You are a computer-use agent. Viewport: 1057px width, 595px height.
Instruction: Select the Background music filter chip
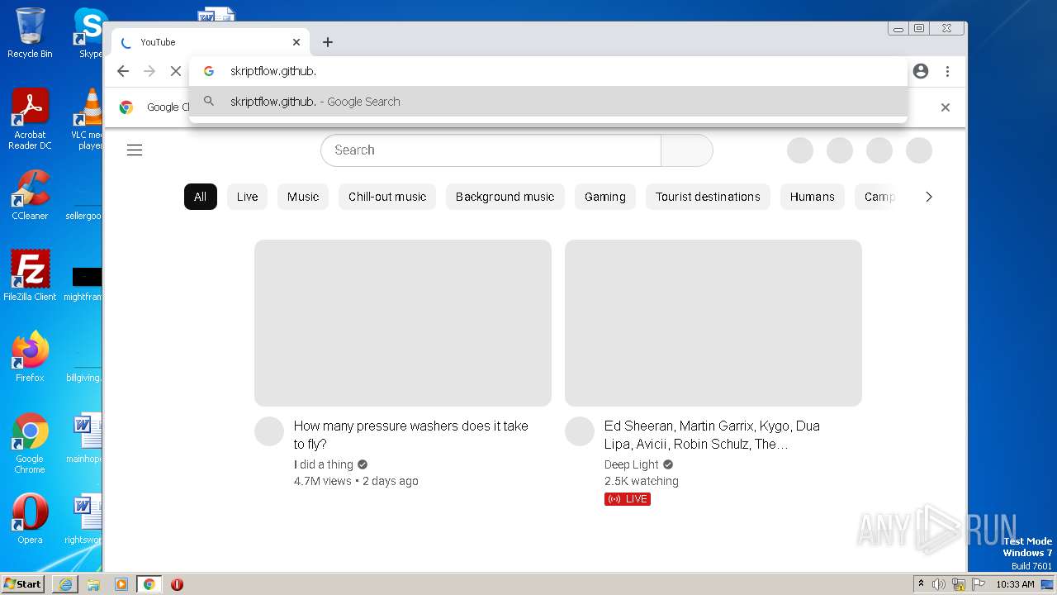[505, 197]
